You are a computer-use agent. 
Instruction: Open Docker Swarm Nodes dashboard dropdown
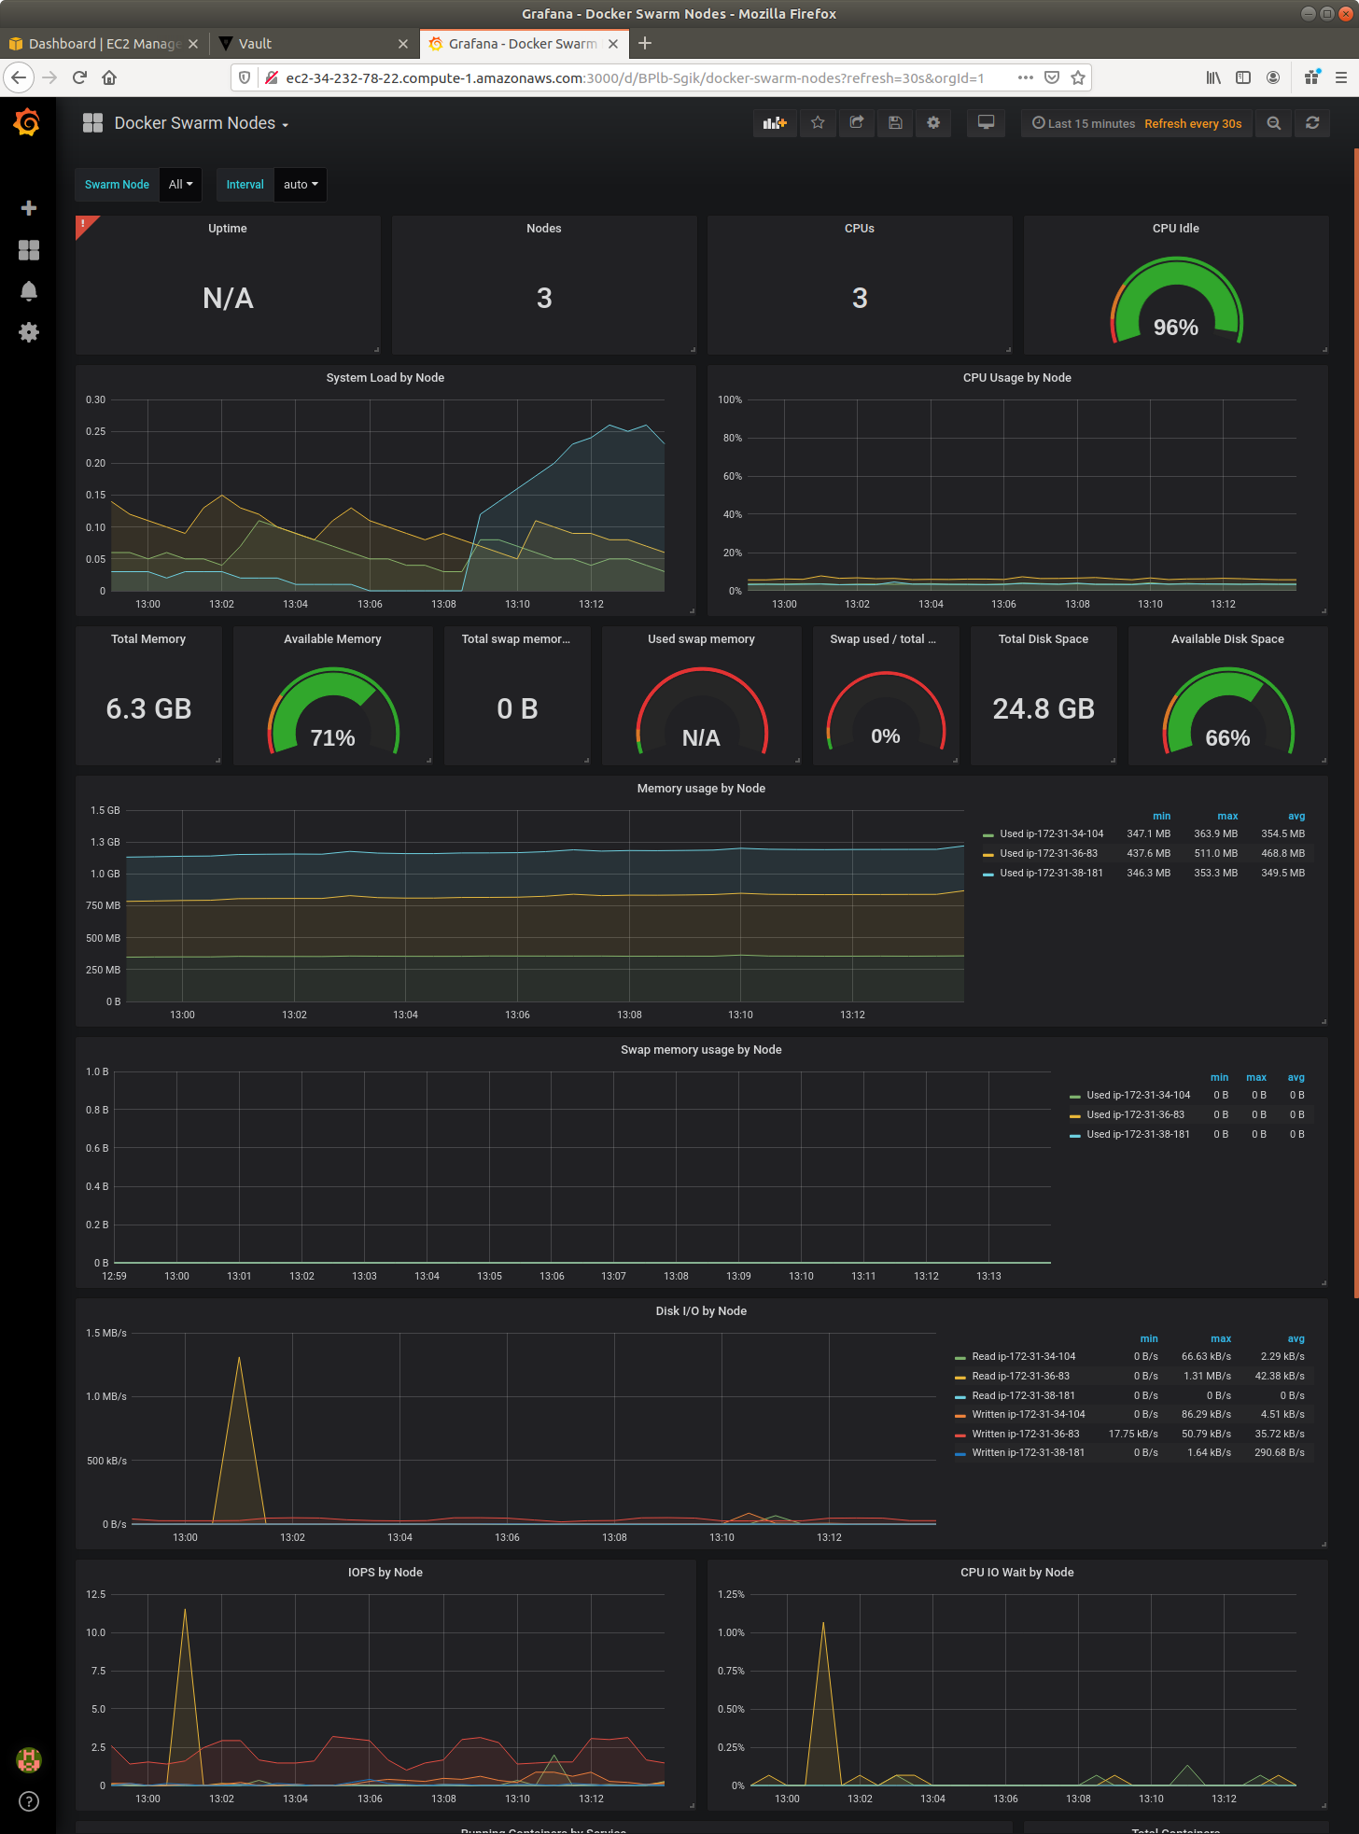(x=201, y=123)
